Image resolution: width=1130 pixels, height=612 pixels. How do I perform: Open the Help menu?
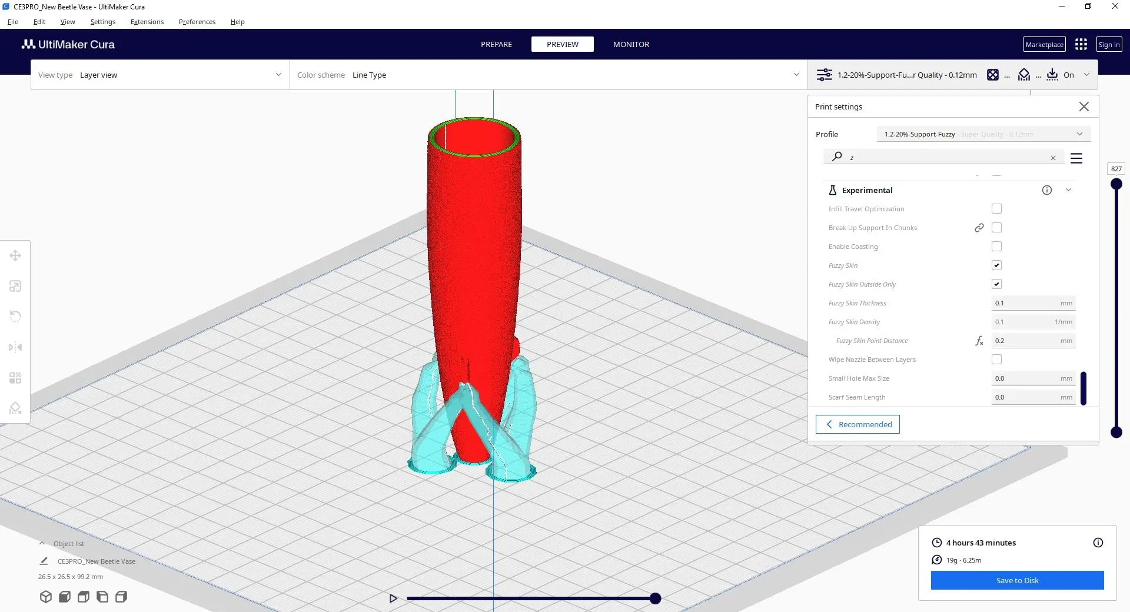coord(238,22)
